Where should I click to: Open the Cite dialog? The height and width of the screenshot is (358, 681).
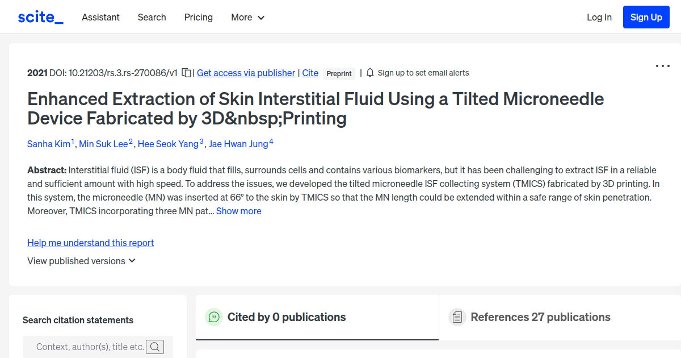pyautogui.click(x=310, y=73)
